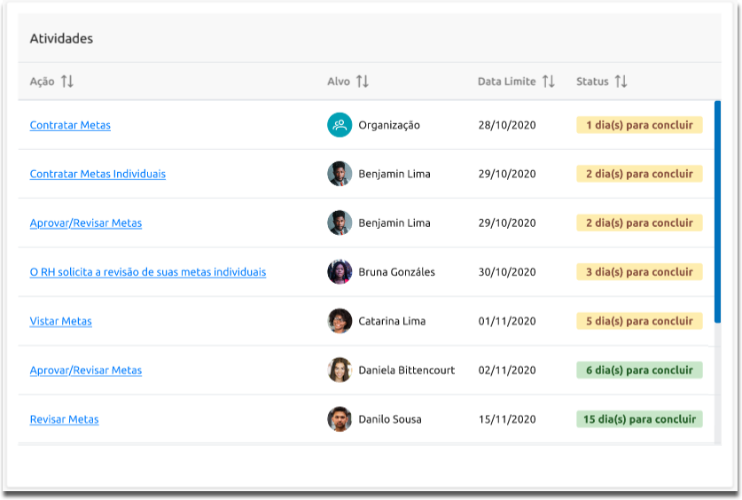The image size is (742, 500).
Task: Click the Revisar Metas link for Danilo Sousa
Action: [x=64, y=419]
